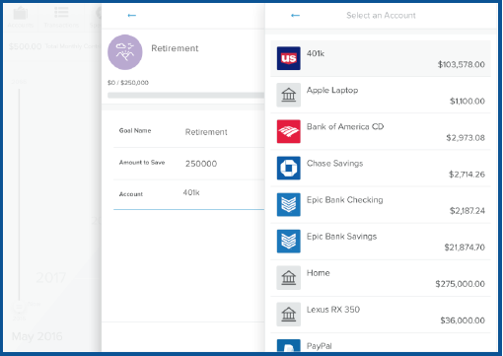The height and width of the screenshot is (356, 503).
Task: Choose the 401k account name
Action: point(316,53)
